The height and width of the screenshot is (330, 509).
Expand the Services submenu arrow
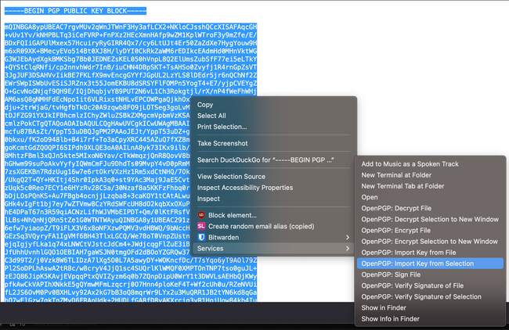(x=347, y=248)
